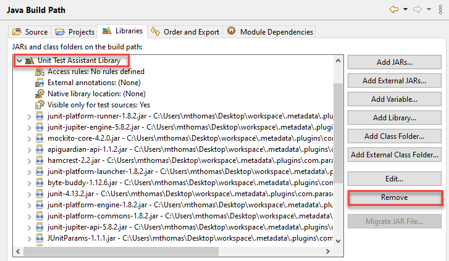Screen dimensions: 449x261
Task: Expand junit-platform-launcher-1.8.2.jar node
Action: [29, 172]
